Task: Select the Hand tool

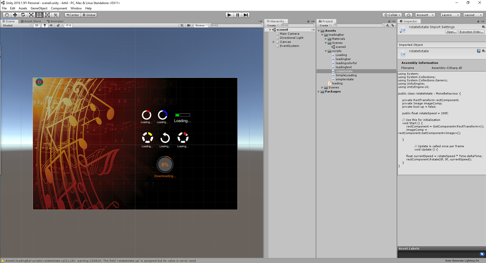Action: [7, 15]
